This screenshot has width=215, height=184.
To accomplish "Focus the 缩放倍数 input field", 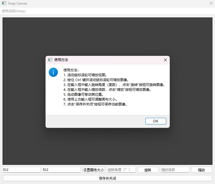I will [x=175, y=170].
